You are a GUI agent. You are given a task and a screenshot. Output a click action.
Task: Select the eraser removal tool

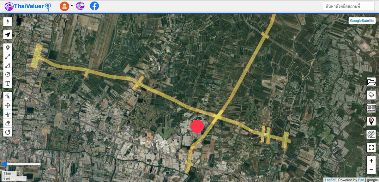[8, 123]
